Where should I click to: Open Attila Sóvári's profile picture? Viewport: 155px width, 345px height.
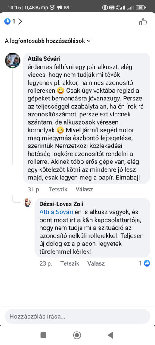(13, 60)
